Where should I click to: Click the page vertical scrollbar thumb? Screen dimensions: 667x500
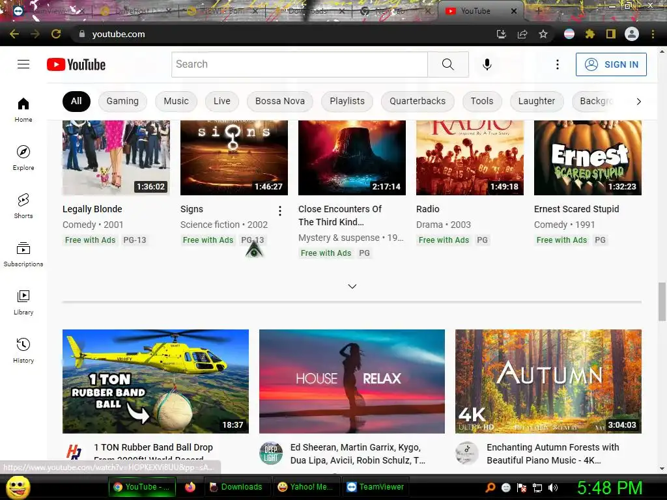point(662,301)
